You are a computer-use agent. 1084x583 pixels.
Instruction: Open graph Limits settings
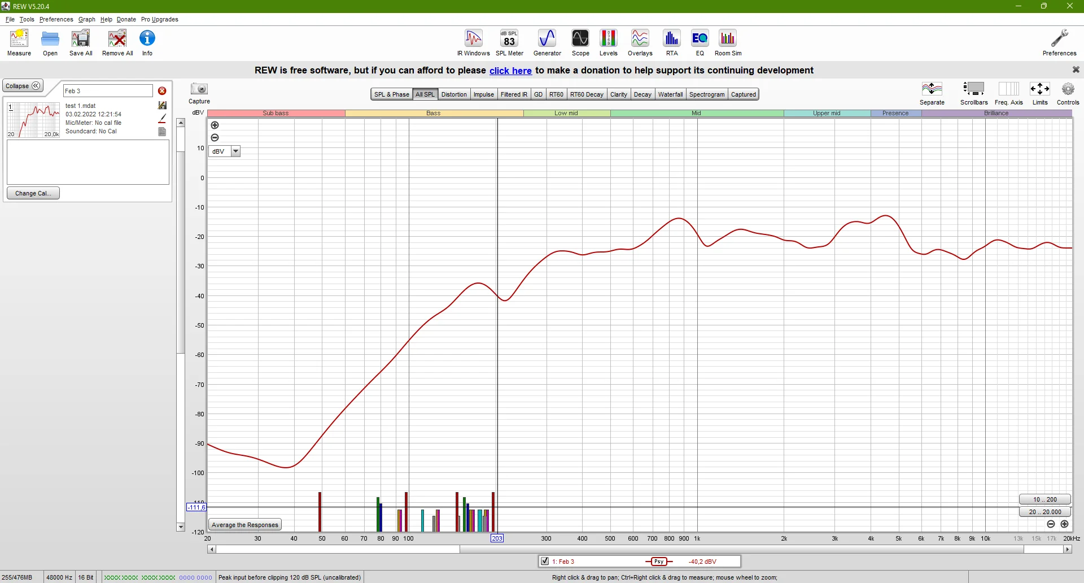point(1040,94)
